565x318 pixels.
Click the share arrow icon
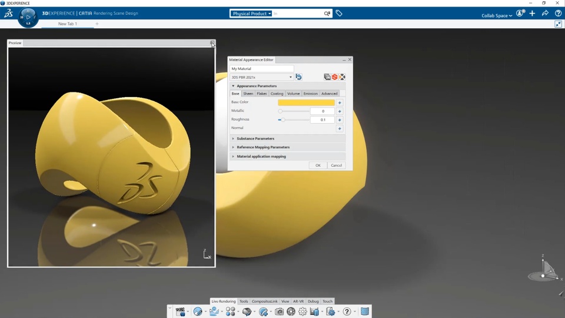click(x=545, y=14)
